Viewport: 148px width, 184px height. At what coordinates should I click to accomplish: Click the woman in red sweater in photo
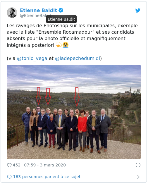pyautogui.click(x=82, y=130)
